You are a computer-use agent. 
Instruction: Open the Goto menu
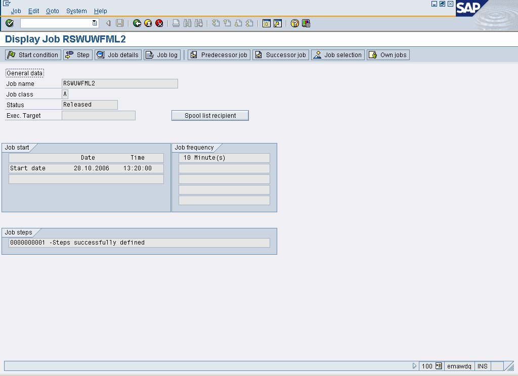point(53,11)
